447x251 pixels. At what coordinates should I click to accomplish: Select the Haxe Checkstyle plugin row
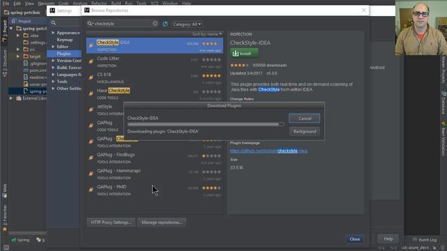pos(154,93)
